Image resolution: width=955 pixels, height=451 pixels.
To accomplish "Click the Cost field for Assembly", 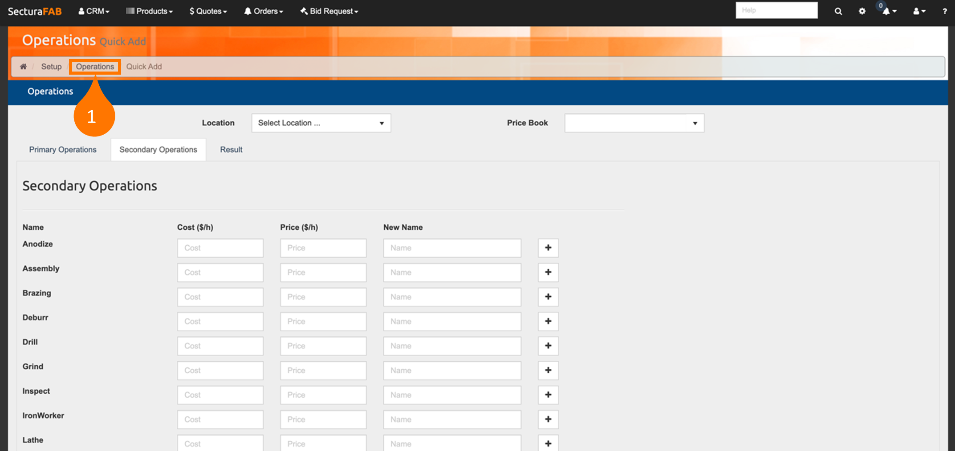I will coord(220,272).
